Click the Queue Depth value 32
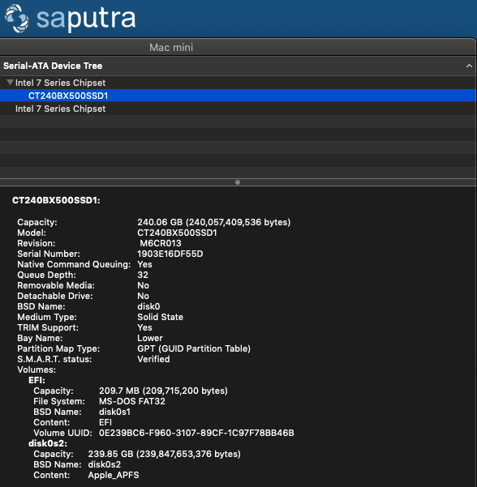Screen dimensions: 477x487 pos(143,275)
